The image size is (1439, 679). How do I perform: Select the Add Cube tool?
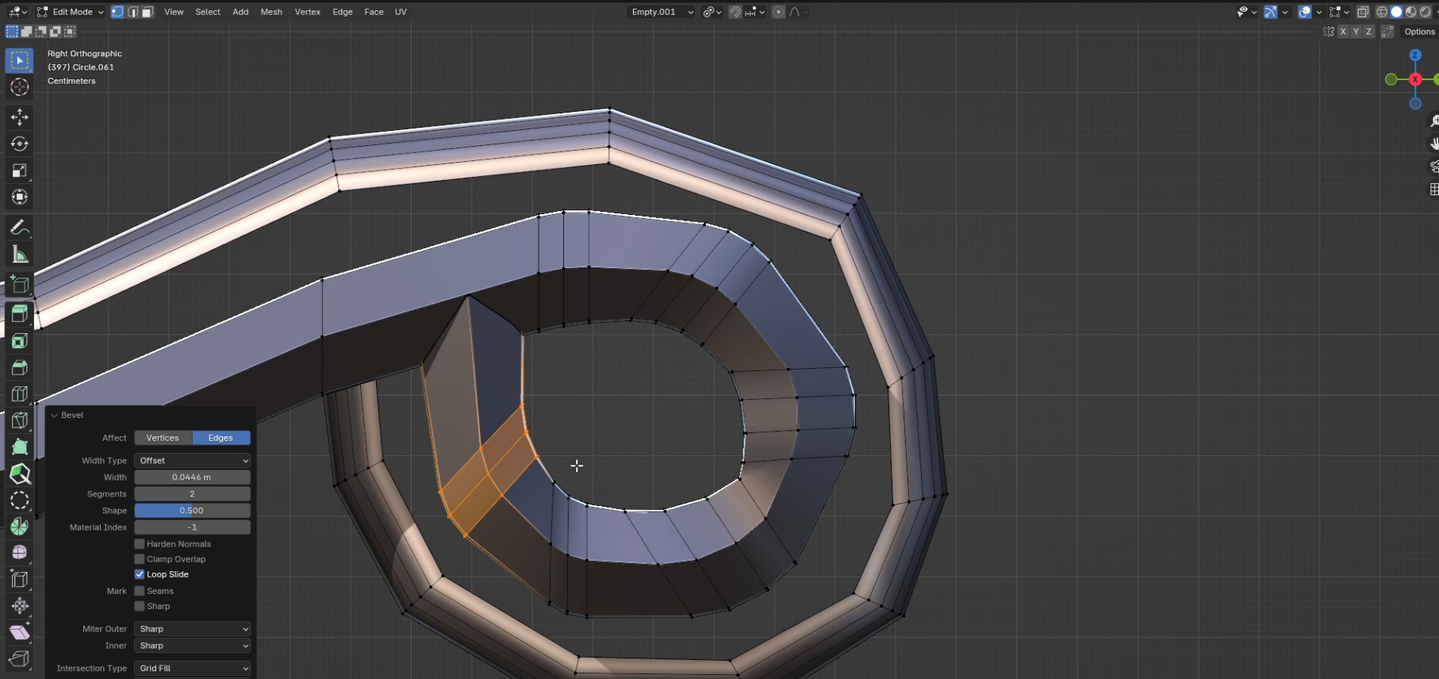pos(20,285)
